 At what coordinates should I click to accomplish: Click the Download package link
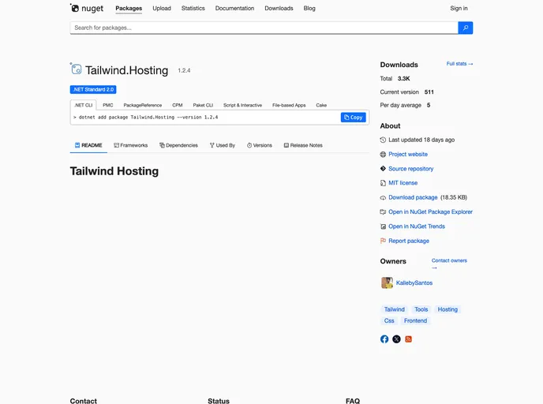(413, 197)
